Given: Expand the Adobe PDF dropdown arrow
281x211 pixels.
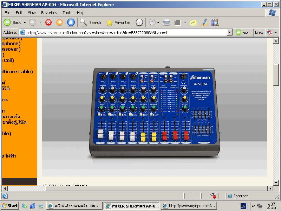Looking at the screenshot, I should point(276,32).
